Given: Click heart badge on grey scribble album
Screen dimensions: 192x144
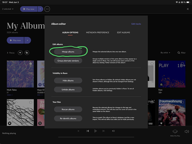Looking at the screenshot, I should pyautogui.click(x=10, y=123).
